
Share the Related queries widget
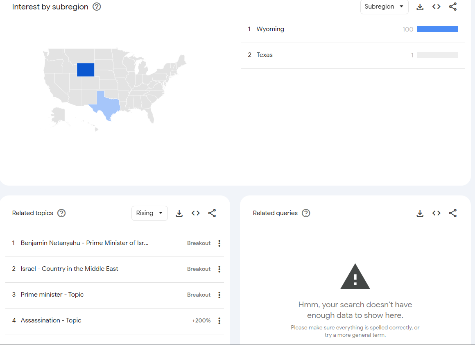point(453,213)
